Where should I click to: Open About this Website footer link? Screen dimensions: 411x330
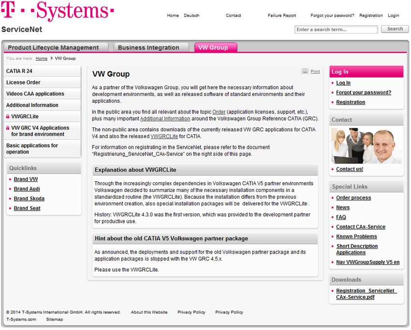[x=149, y=313]
